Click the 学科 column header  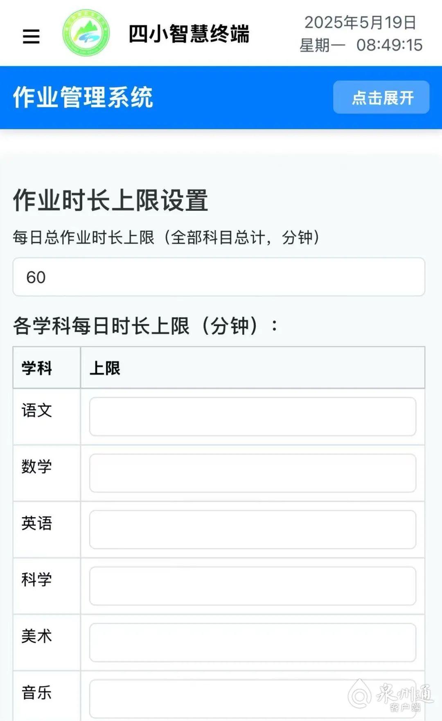tap(37, 368)
